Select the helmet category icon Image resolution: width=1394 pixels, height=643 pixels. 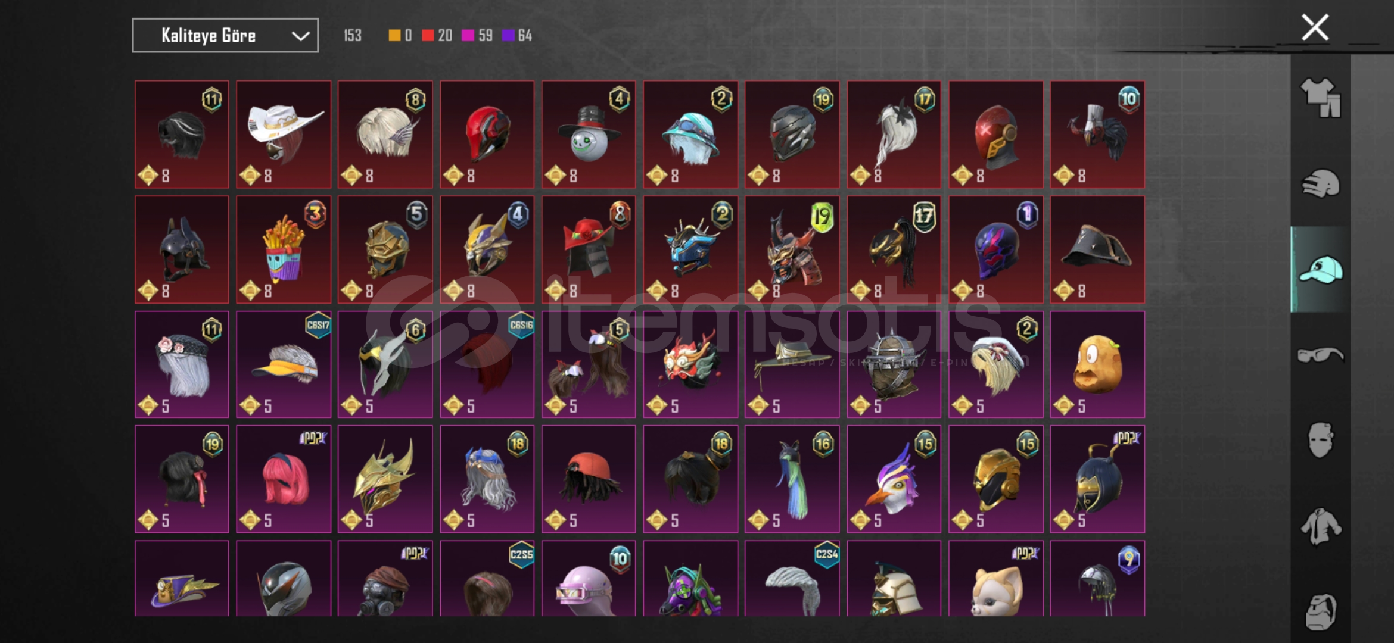click(x=1320, y=183)
